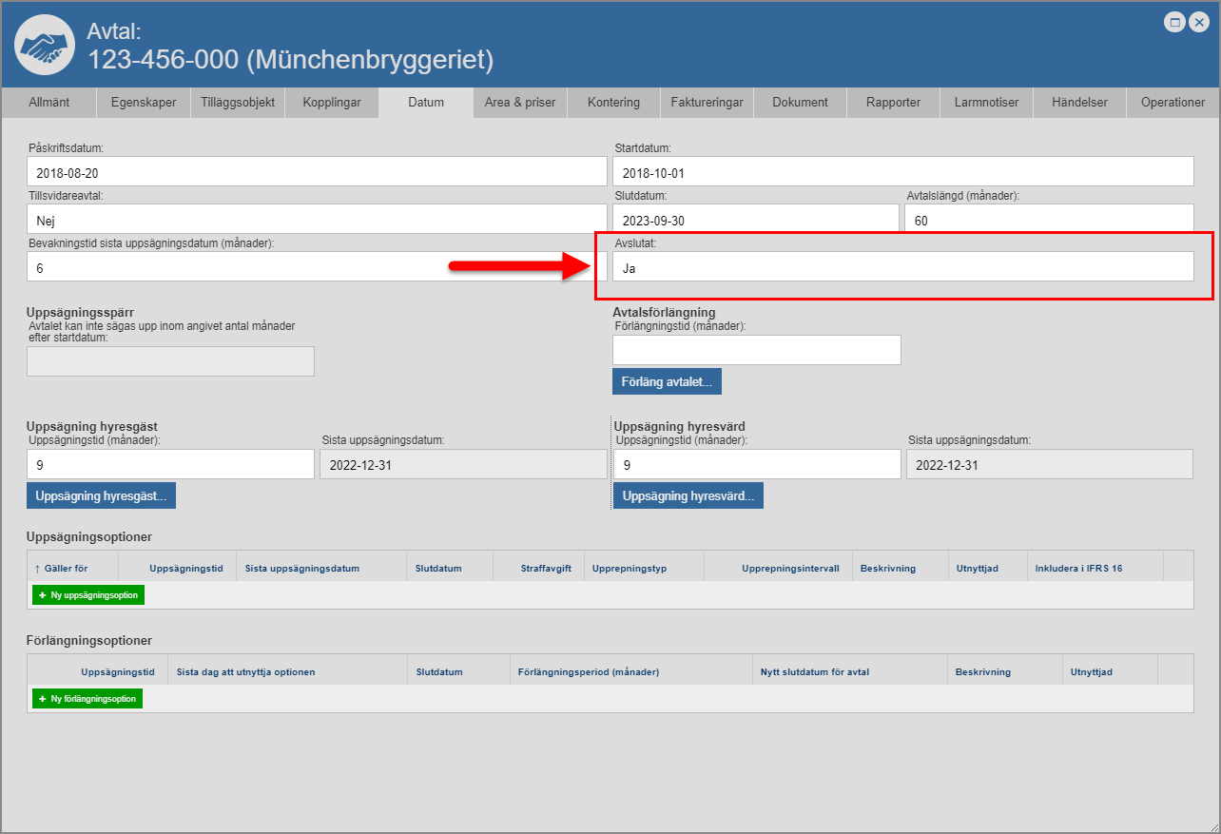Go to the Faktureringar tab
The width and height of the screenshot is (1221, 834).
click(707, 103)
